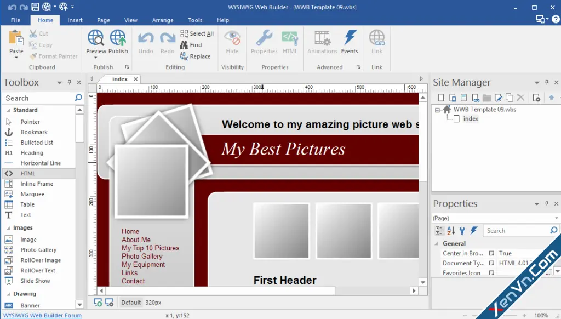The width and height of the screenshot is (561, 319).
Task: Toggle the Document Type marker box
Action: tap(491, 263)
